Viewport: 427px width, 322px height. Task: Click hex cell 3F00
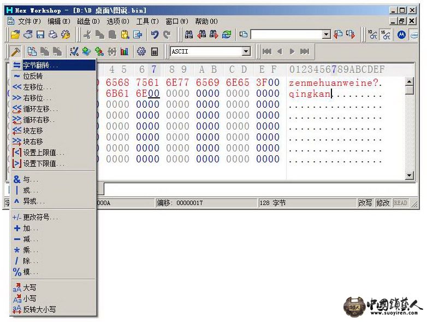coord(268,83)
